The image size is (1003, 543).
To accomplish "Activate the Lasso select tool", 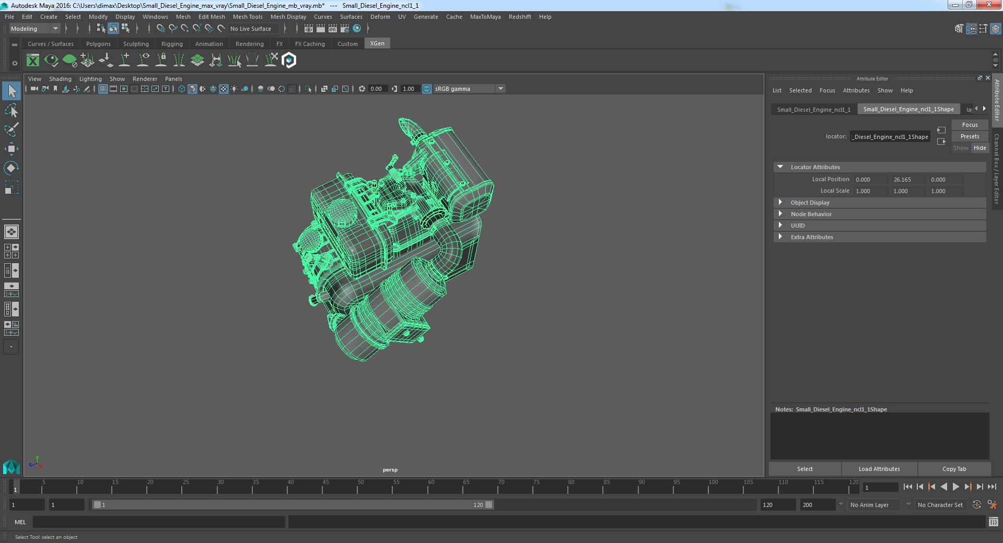I will [x=11, y=111].
